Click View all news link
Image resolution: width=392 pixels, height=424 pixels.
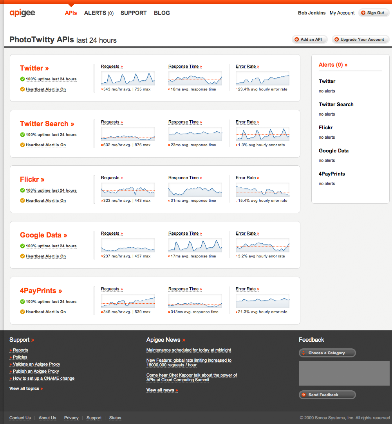[162, 390]
